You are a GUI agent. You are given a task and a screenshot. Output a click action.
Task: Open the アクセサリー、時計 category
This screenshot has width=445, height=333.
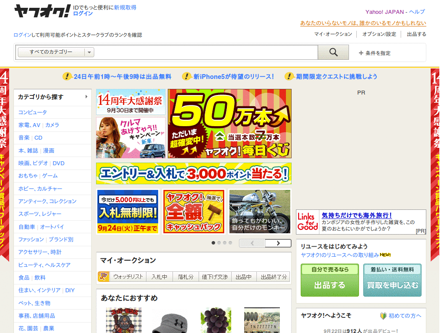pos(40,252)
